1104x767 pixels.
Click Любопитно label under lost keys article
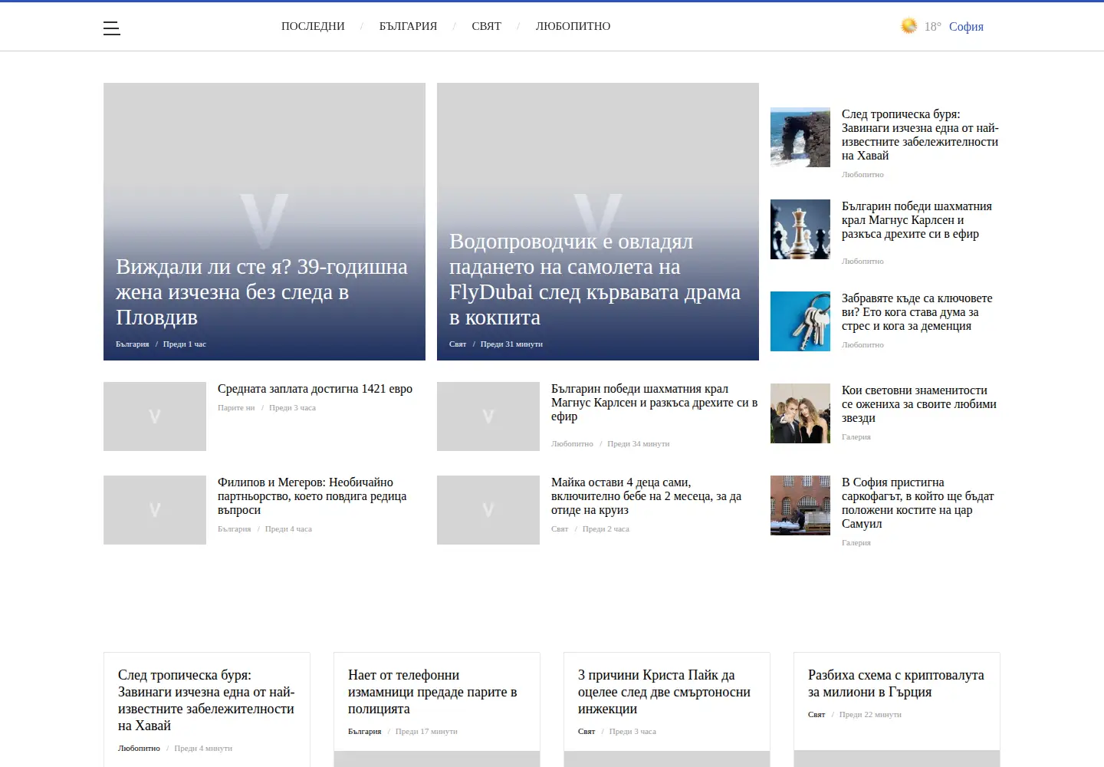pos(863,345)
